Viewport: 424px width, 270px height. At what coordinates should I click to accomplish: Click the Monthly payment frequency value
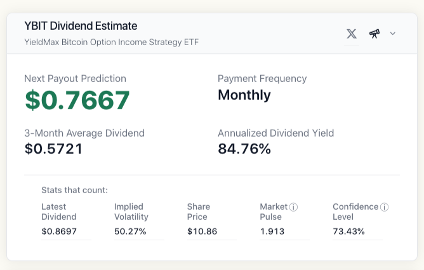[x=244, y=95]
